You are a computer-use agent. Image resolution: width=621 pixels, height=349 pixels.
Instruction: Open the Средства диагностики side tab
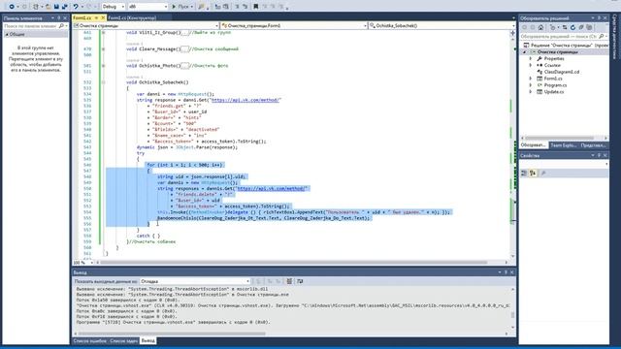point(615,37)
